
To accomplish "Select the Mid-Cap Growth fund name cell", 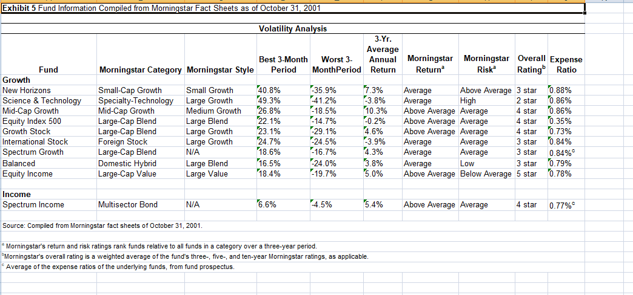I will tap(49, 111).
